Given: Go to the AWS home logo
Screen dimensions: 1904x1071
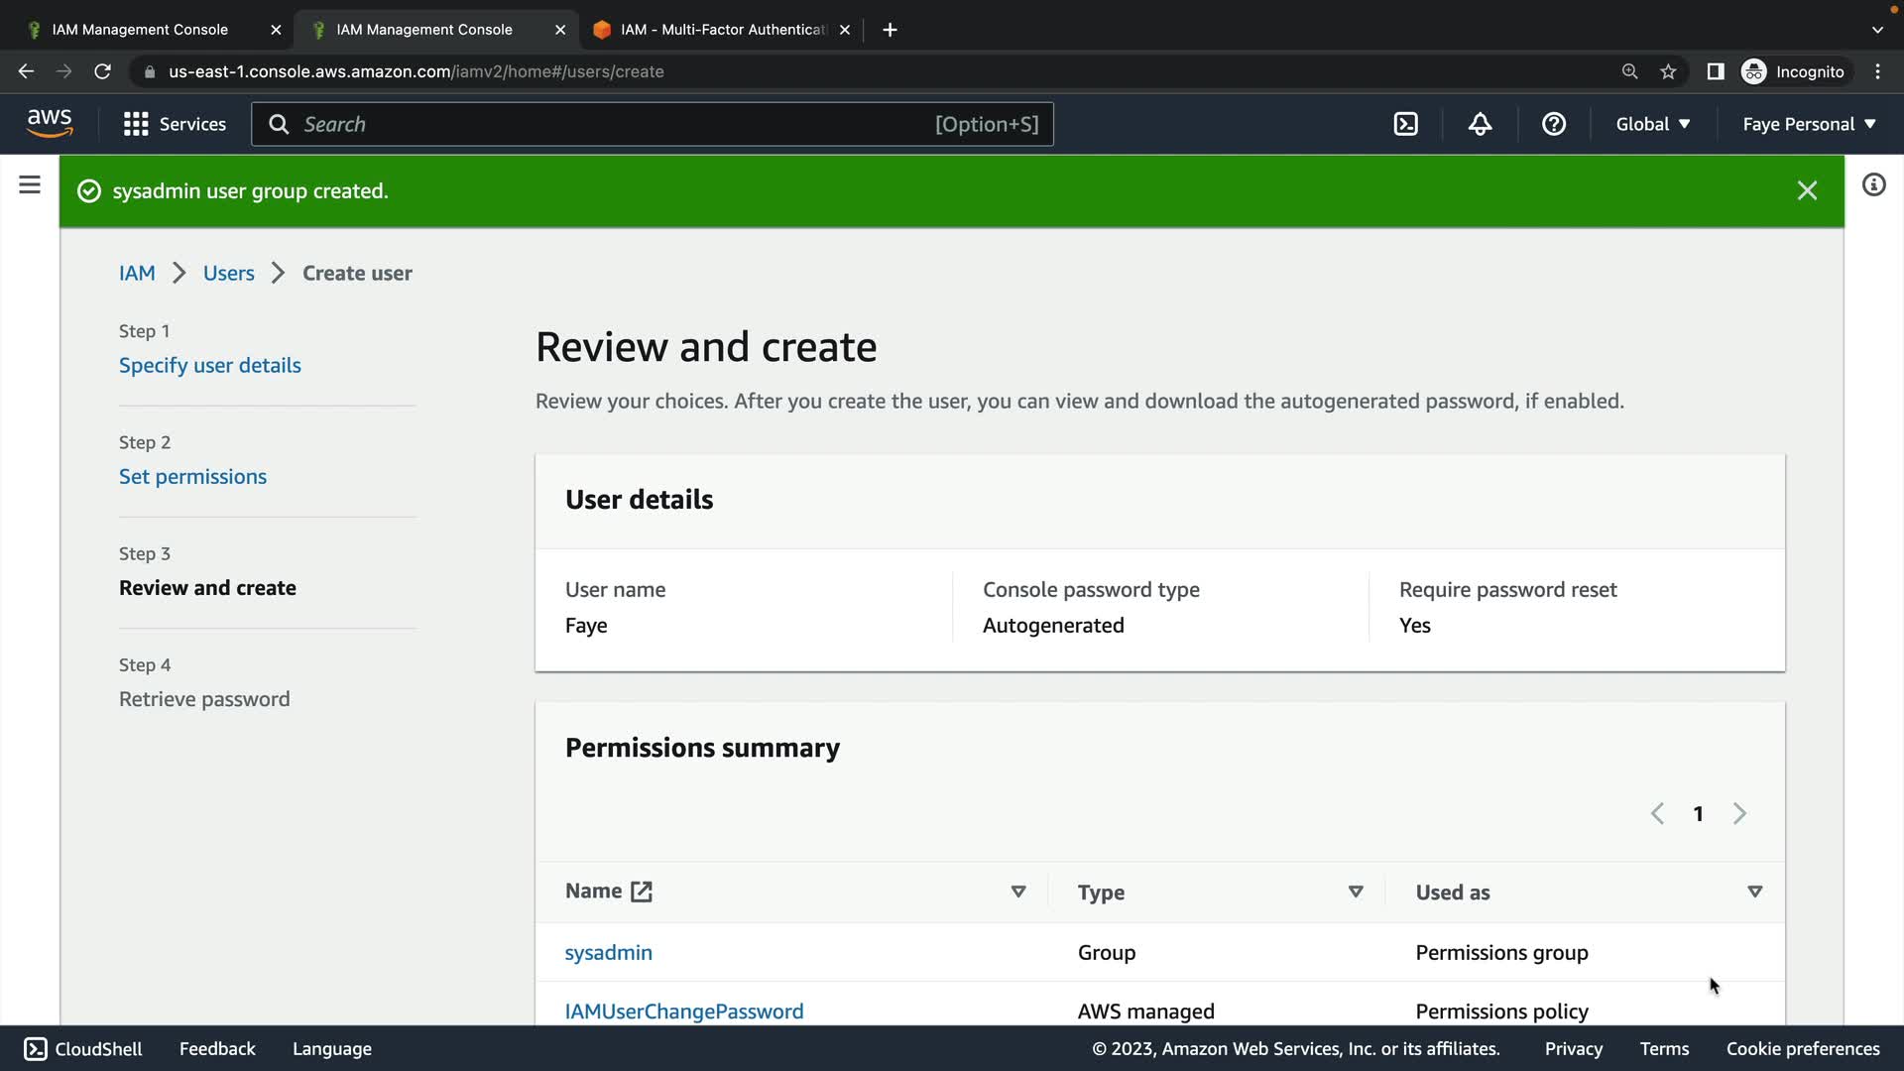Looking at the screenshot, I should coord(50,123).
